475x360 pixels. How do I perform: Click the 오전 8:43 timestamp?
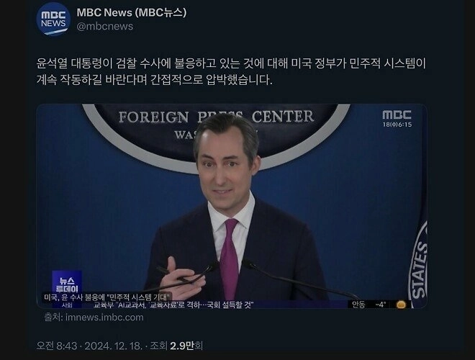[x=57, y=346]
